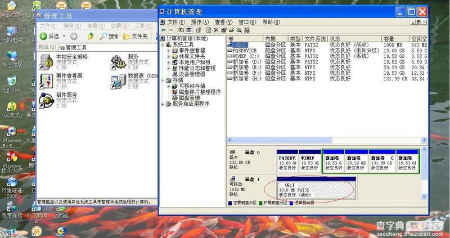
Task: Select (G:) 1010 MB FAT32 partition block
Action: pos(316,188)
